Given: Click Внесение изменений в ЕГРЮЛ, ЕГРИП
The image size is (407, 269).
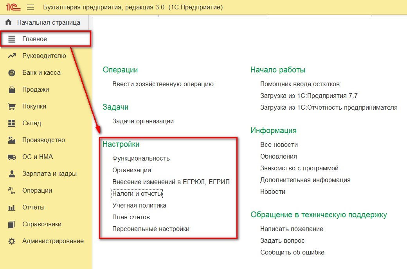Looking at the screenshot, I should point(171,182).
